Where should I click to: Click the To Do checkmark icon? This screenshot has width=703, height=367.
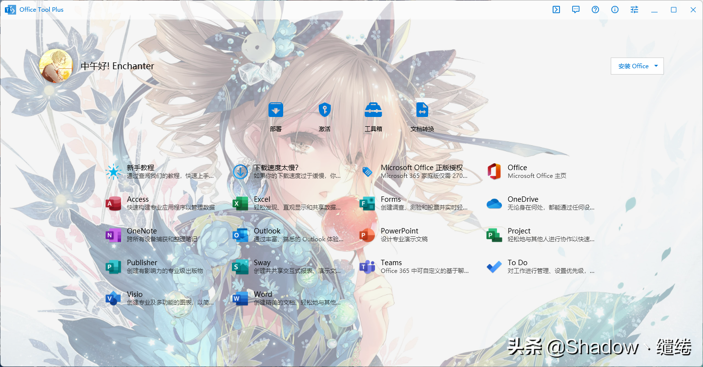click(494, 267)
